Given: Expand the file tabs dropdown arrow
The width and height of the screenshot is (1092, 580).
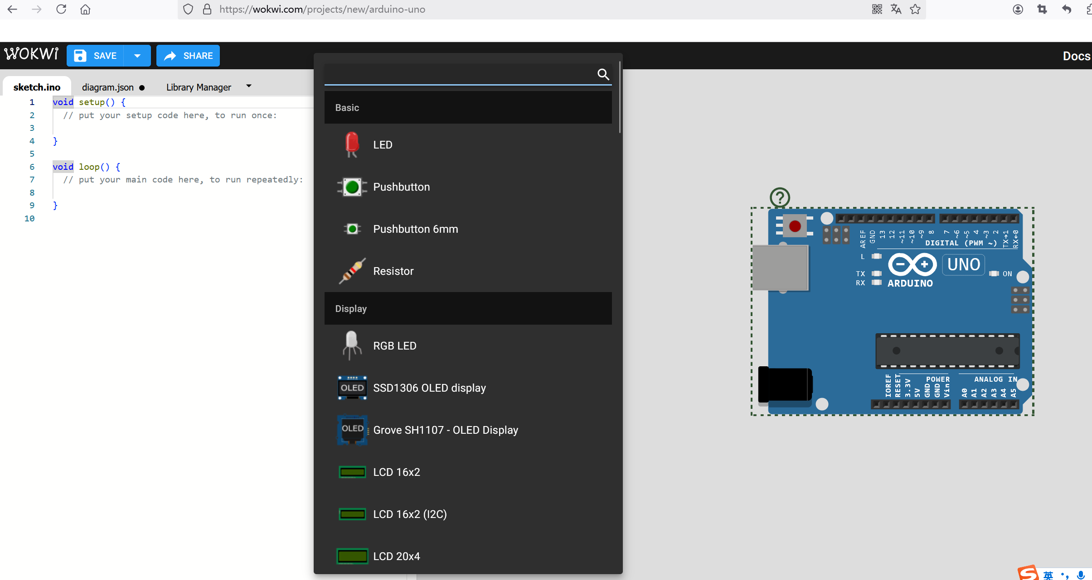Looking at the screenshot, I should 249,86.
